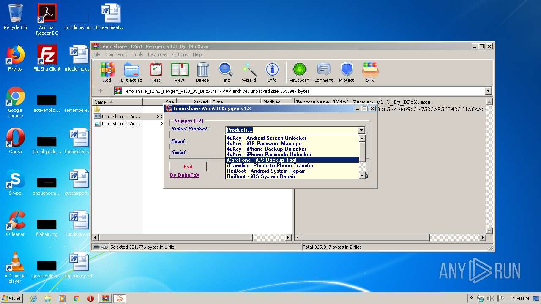541x304 pixels.
Task: Go up one folder via arrow button
Action: tap(101, 91)
